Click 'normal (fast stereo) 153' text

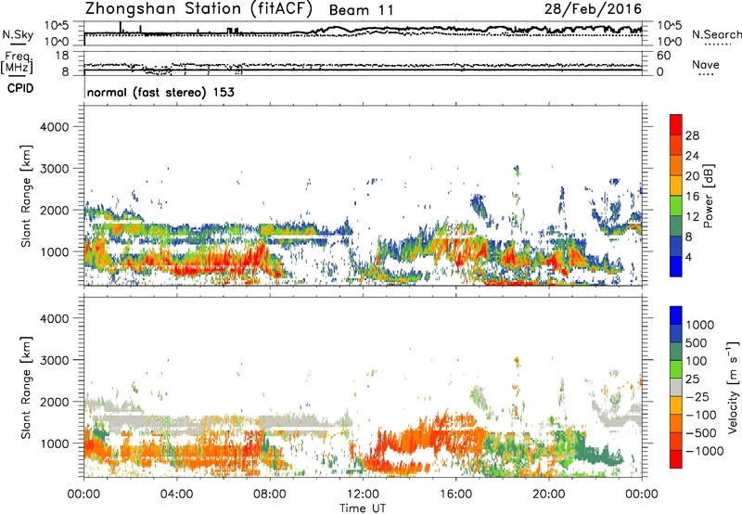coord(160,92)
